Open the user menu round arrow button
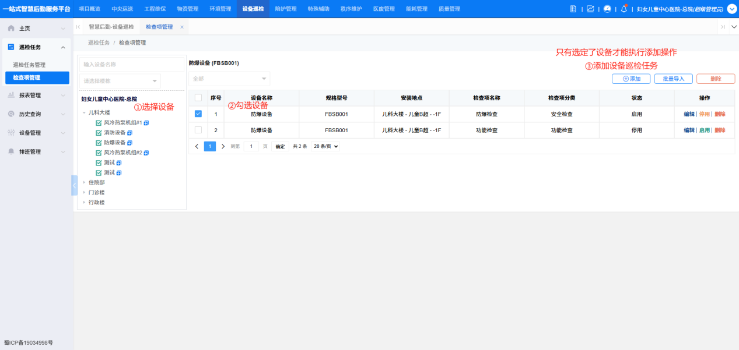The image size is (739, 350). click(731, 9)
